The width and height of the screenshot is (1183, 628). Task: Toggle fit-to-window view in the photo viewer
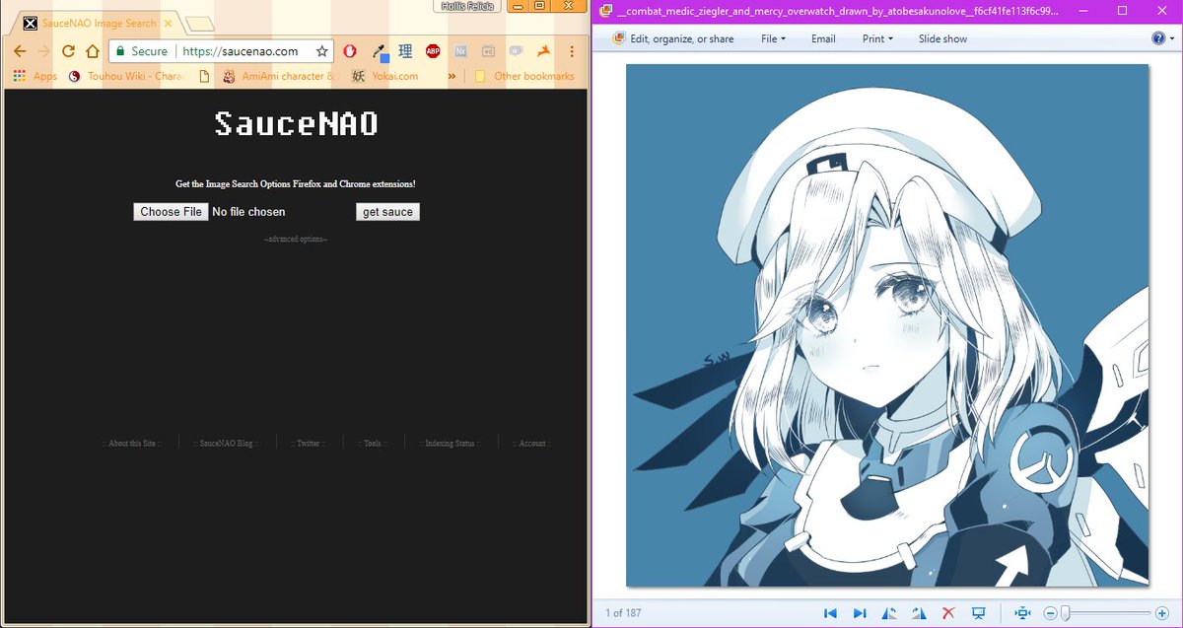click(x=1021, y=612)
